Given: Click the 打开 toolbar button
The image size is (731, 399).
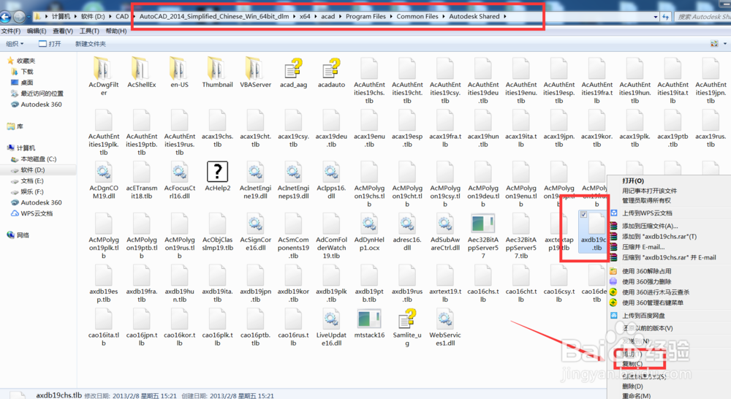Looking at the screenshot, I should tap(50, 43).
